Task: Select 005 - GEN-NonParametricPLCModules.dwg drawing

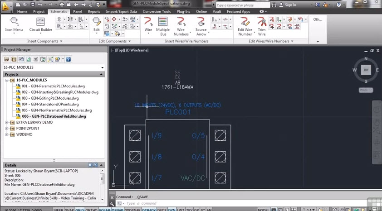Action: point(57,110)
